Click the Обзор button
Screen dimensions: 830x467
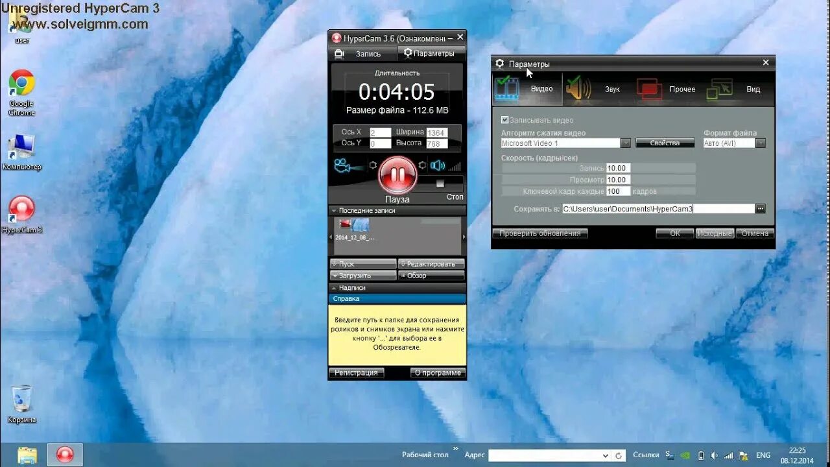(431, 276)
